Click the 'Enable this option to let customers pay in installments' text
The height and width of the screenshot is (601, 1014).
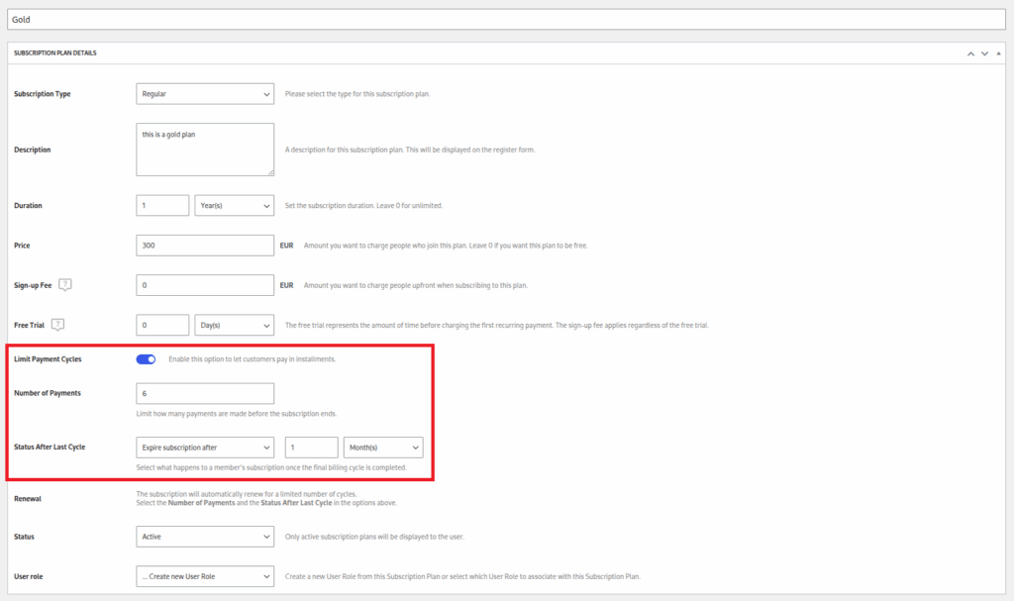[x=253, y=359]
